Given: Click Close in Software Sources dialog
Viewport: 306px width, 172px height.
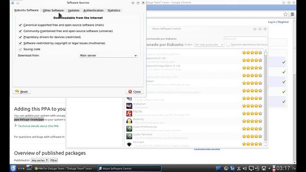Looking at the screenshot, I should tap(135, 91).
